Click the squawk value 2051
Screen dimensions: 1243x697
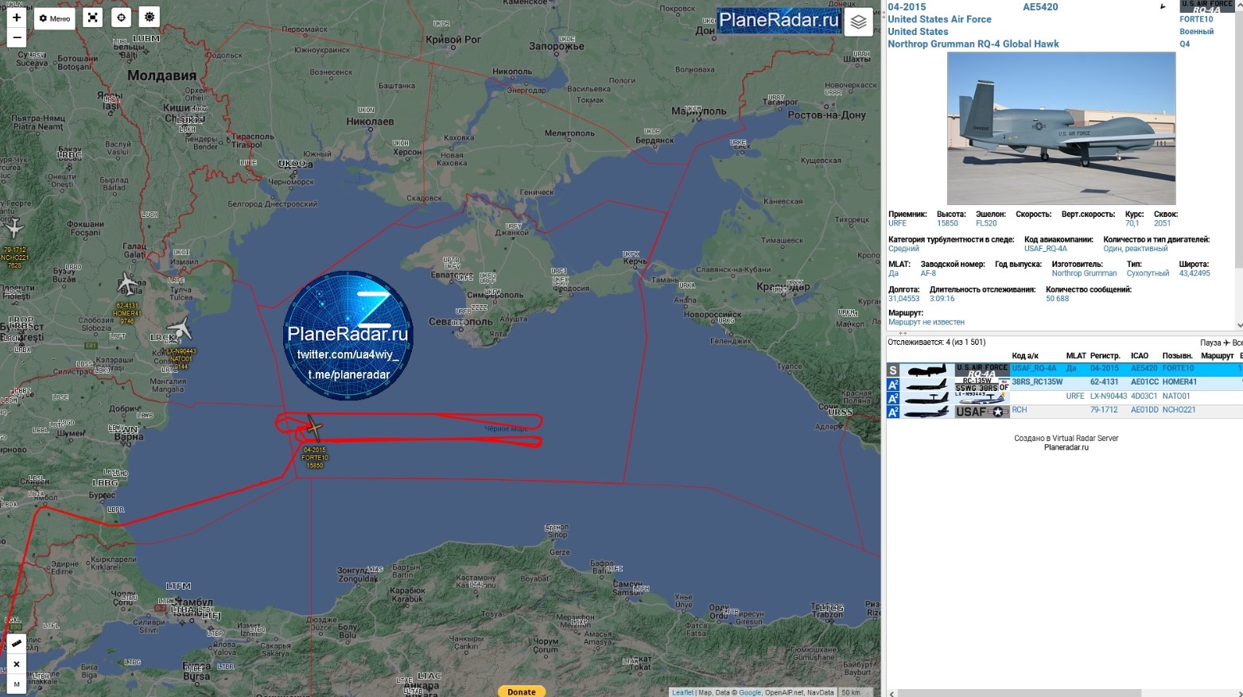[x=1162, y=223]
